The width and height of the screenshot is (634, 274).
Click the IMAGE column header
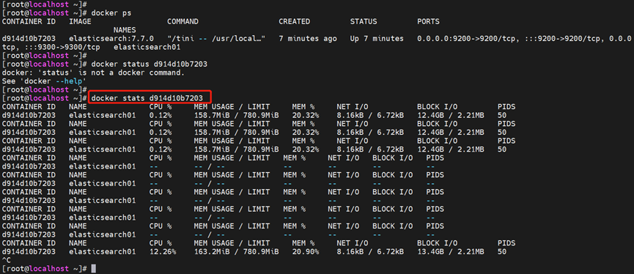pos(81,21)
